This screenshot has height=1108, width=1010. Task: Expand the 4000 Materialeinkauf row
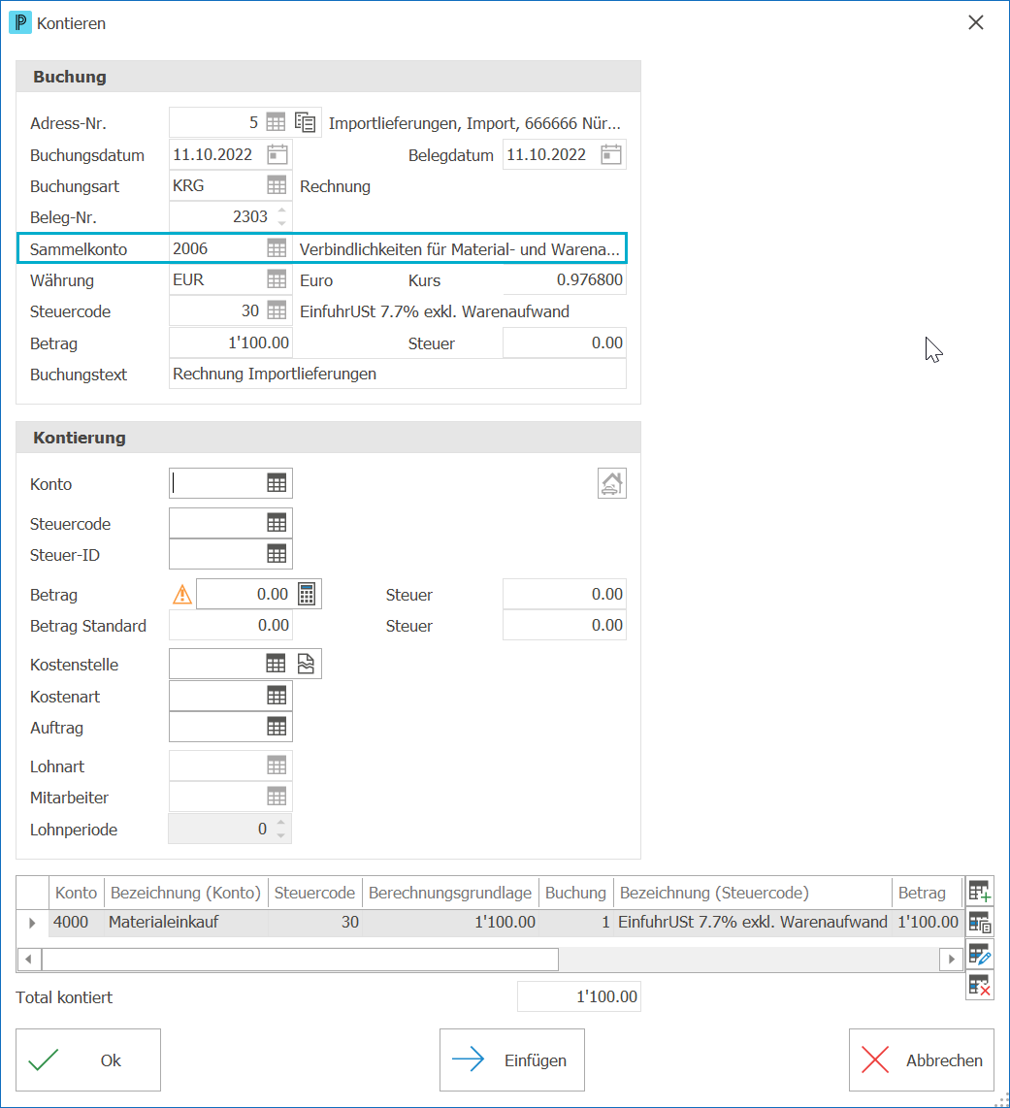click(32, 922)
